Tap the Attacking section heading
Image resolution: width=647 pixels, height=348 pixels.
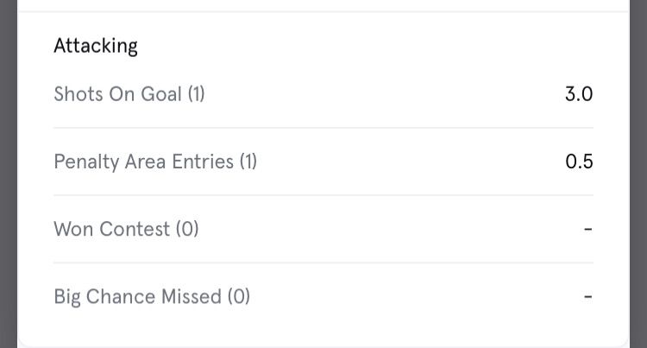pos(96,46)
